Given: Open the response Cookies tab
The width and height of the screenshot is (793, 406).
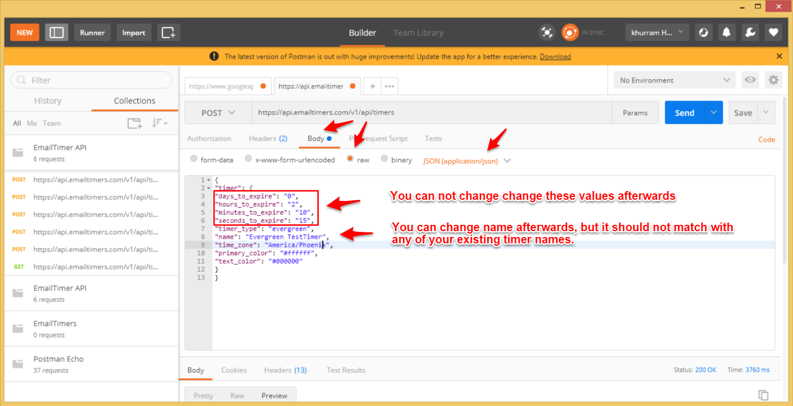Looking at the screenshot, I should (x=234, y=370).
